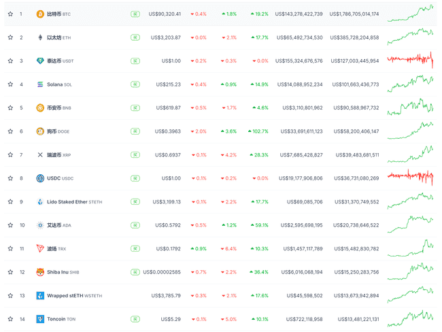Toggle favorite star for Toncoin row
The image size is (442, 332).
pos(10,319)
